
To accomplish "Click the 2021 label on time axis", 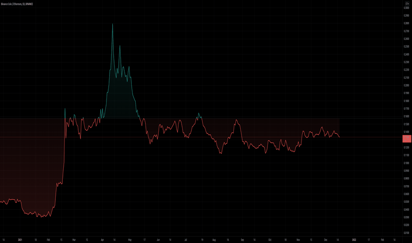I will click(20, 240).
